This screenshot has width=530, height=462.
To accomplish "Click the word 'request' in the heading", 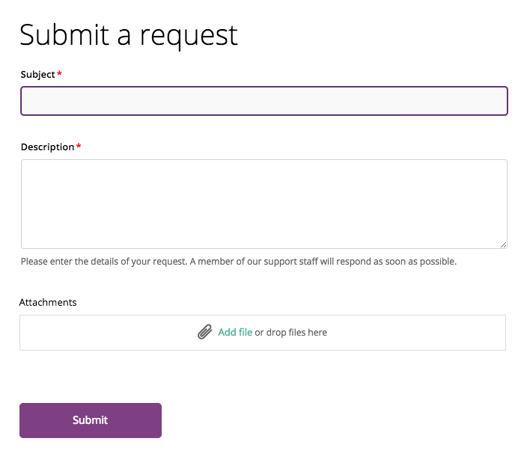I will point(189,37).
